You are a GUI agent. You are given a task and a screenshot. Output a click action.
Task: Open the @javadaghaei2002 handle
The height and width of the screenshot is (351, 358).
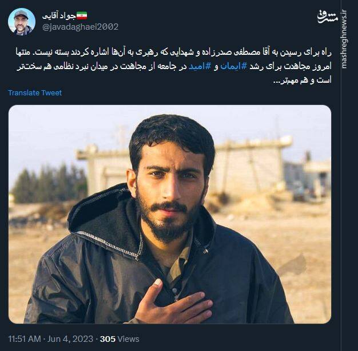tap(81, 27)
